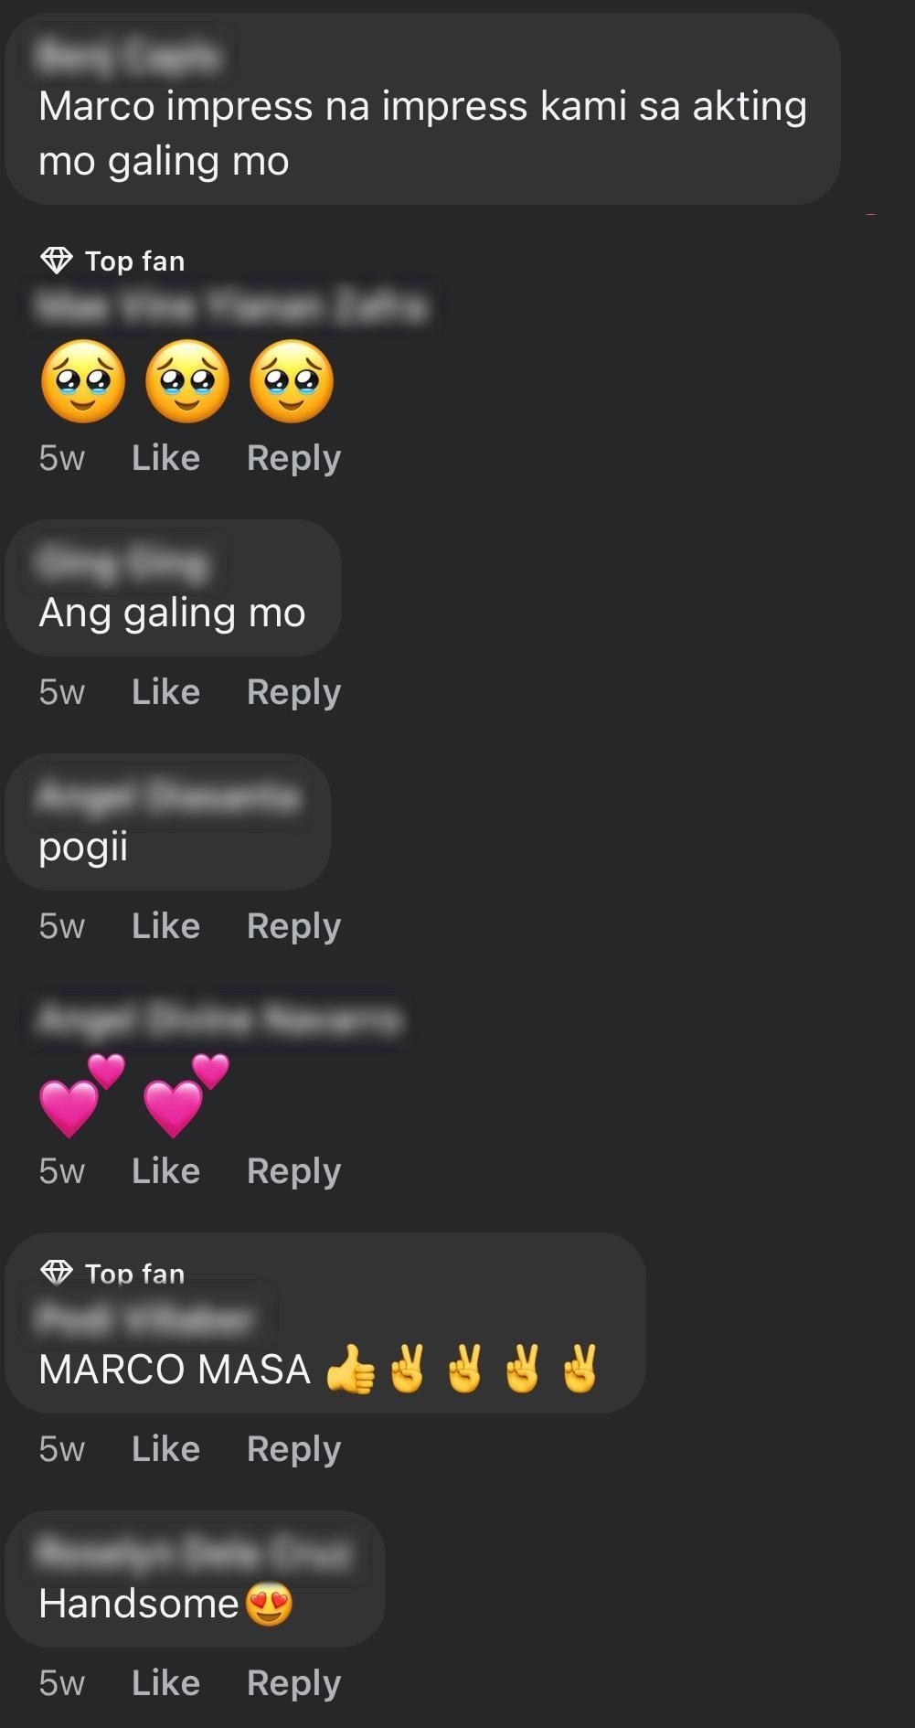
Task: Tap the first pleading face emoji
Action: 83,381
